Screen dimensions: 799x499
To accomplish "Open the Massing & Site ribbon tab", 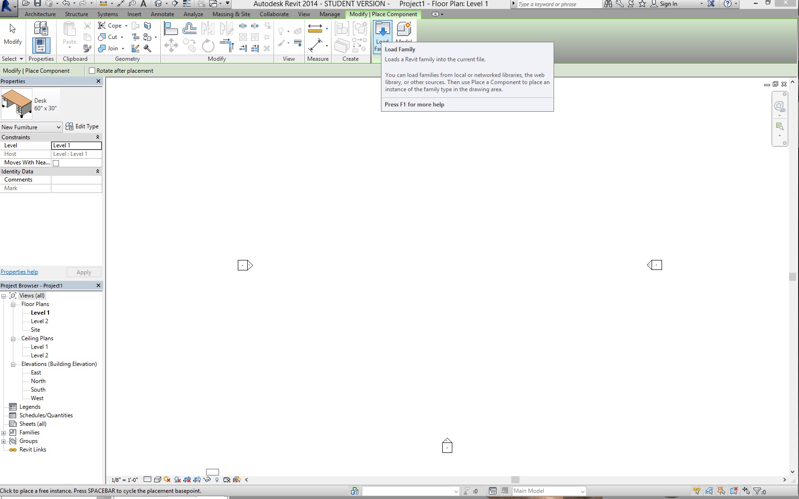I will coord(231,14).
